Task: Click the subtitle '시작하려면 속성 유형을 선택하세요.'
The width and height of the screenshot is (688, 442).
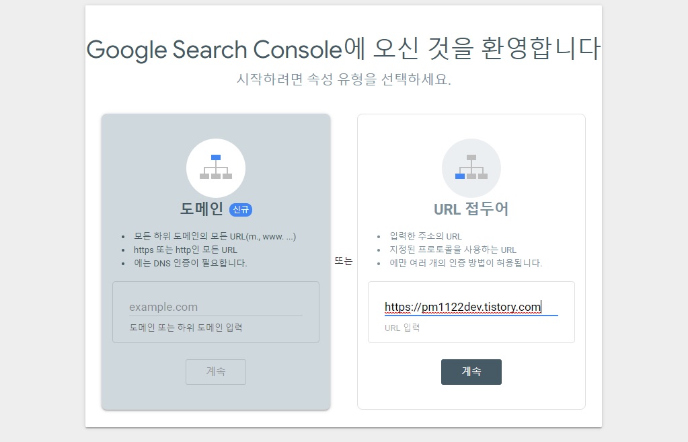Action: tap(344, 79)
